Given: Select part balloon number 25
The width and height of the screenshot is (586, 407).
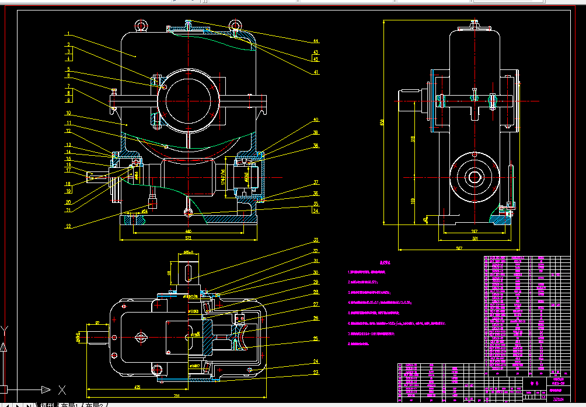Looking at the screenshot, I should (x=316, y=339).
